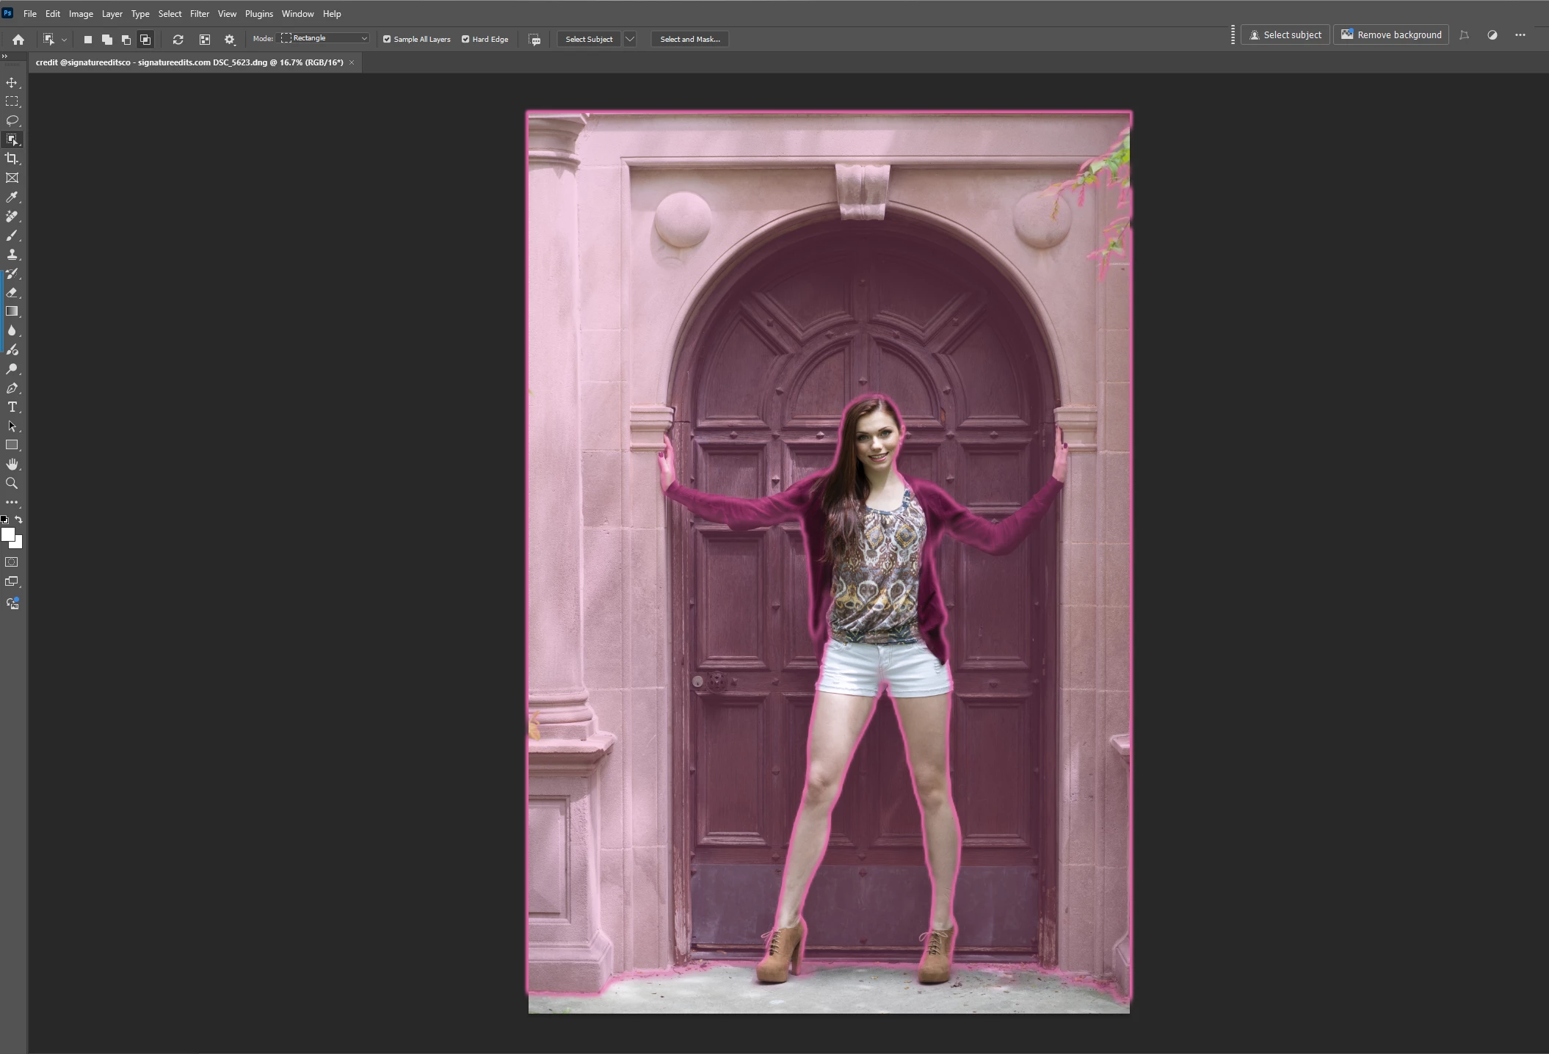Toggle Quick Mask mode icon
This screenshot has width=1549, height=1054.
(12, 562)
